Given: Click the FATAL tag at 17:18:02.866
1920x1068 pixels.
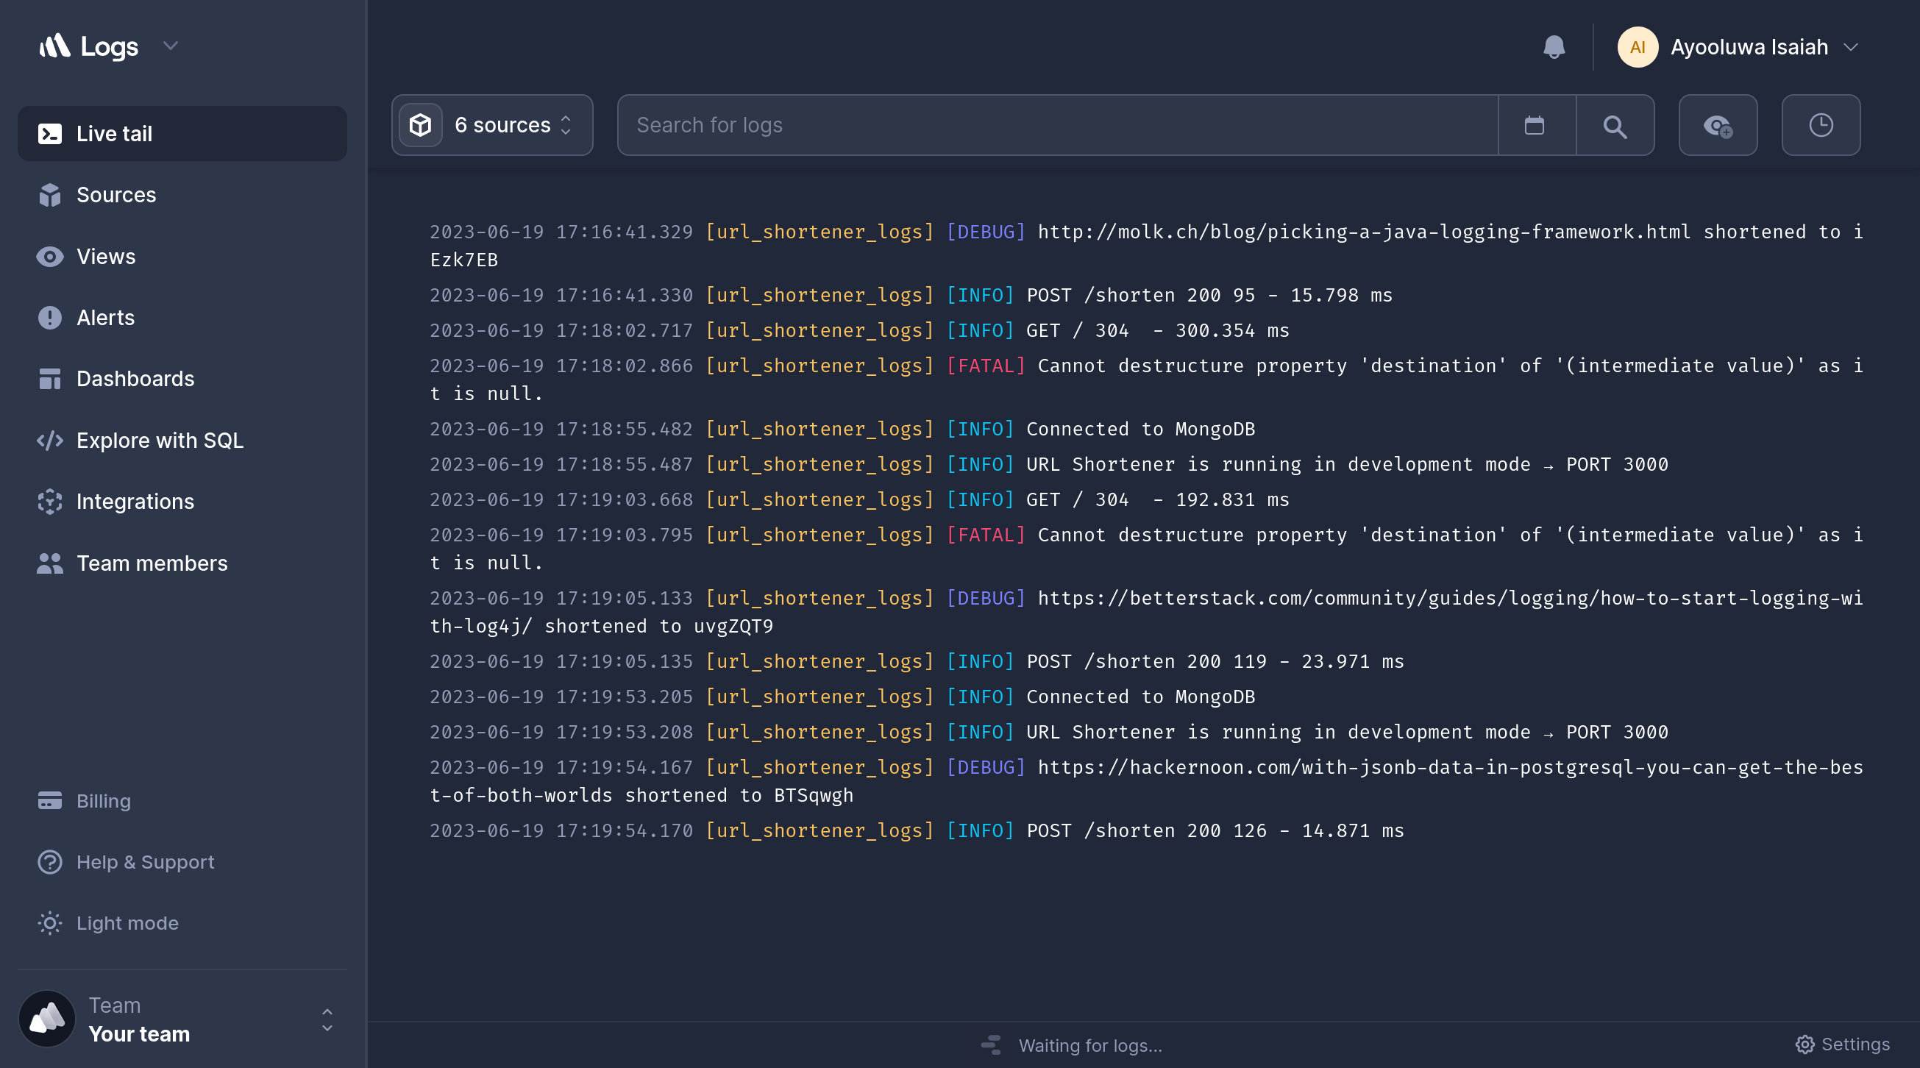Looking at the screenshot, I should (985, 366).
